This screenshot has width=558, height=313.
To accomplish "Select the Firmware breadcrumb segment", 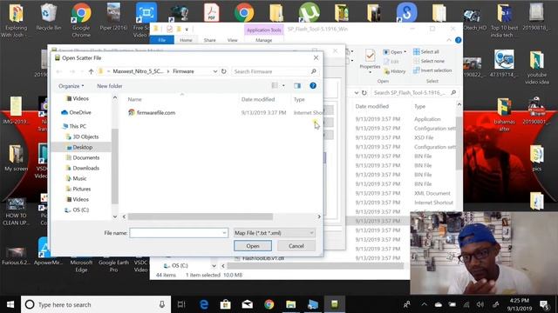I will click(x=183, y=71).
